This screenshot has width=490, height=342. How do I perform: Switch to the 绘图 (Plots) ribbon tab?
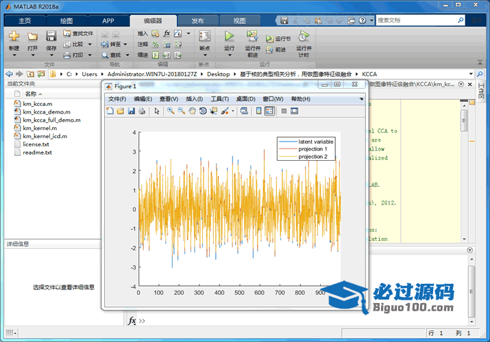click(x=66, y=21)
